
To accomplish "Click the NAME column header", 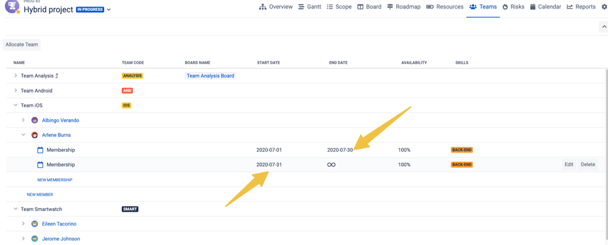I will click(x=19, y=63).
